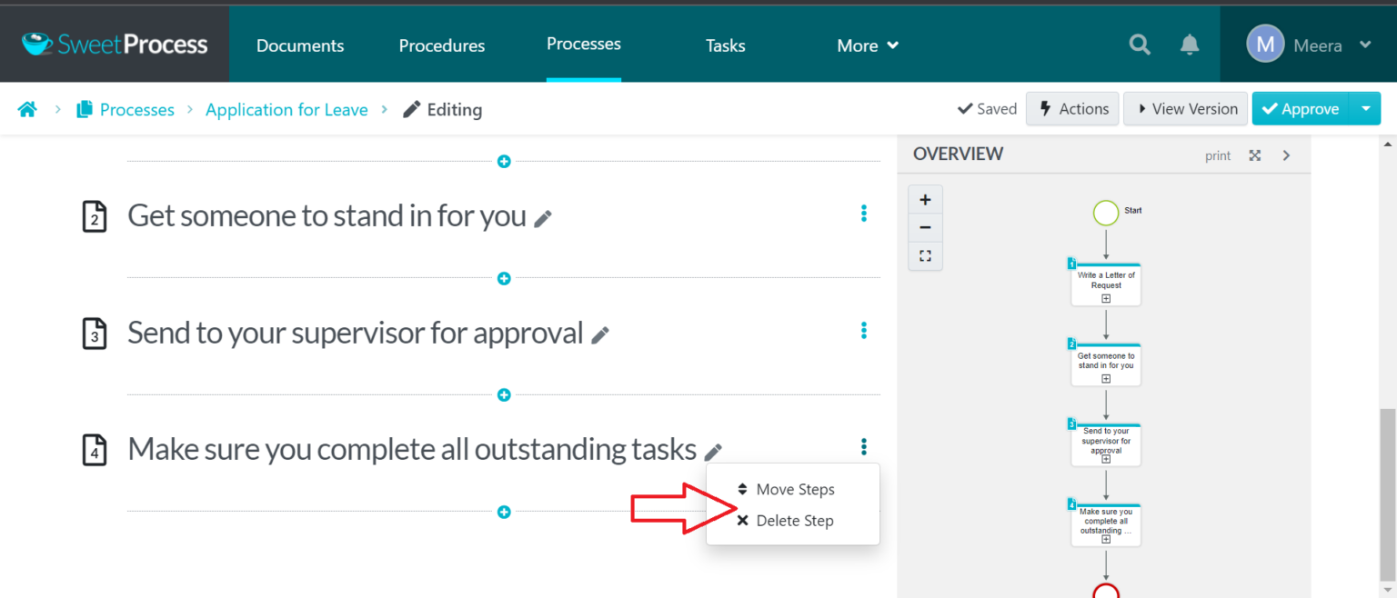Select 'Send to your supervisor' flowchart node
1397x598 pixels.
pos(1106,444)
